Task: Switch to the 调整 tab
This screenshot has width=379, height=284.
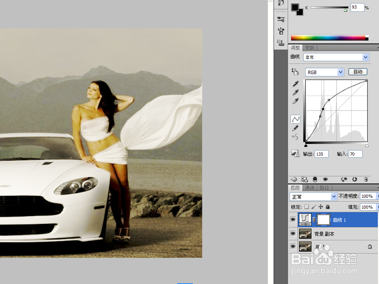Action: [x=295, y=48]
